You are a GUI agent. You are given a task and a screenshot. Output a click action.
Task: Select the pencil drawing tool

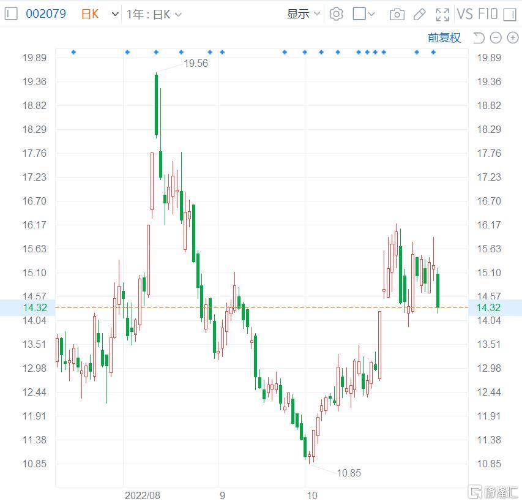coord(419,14)
